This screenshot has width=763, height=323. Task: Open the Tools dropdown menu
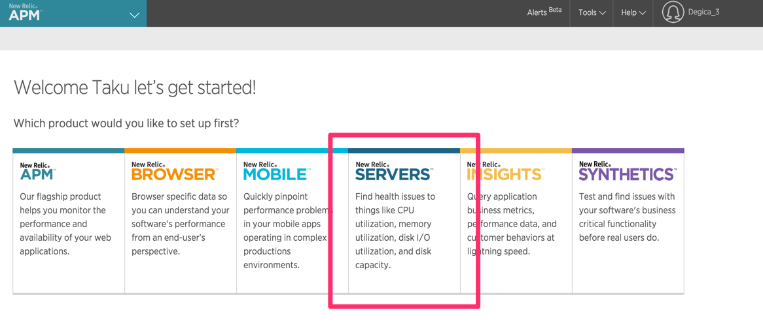click(592, 13)
